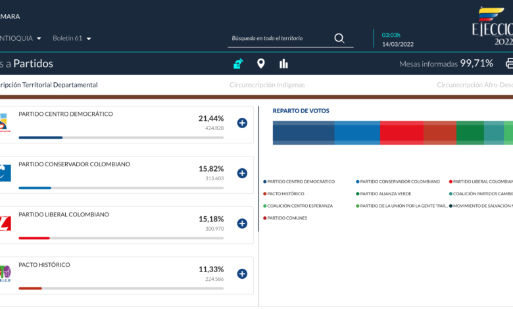Select the map location pin icon
The width and height of the screenshot is (513, 309).
tap(261, 64)
